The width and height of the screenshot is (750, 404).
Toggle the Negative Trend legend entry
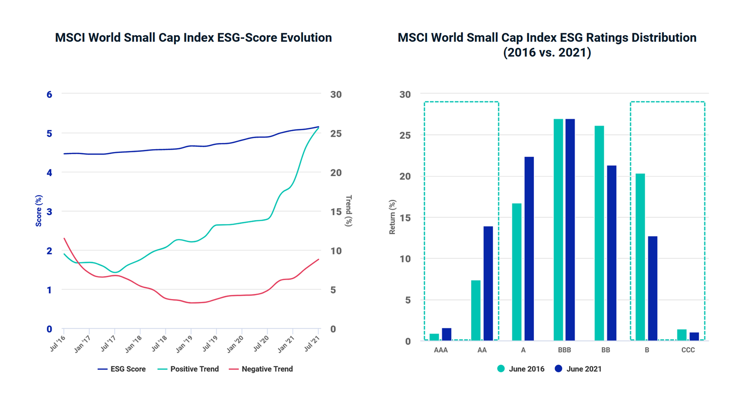tap(261, 369)
